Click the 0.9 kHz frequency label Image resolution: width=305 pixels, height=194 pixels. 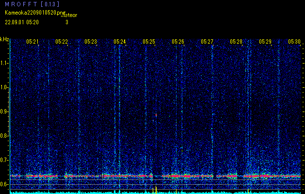click(x=4, y=112)
